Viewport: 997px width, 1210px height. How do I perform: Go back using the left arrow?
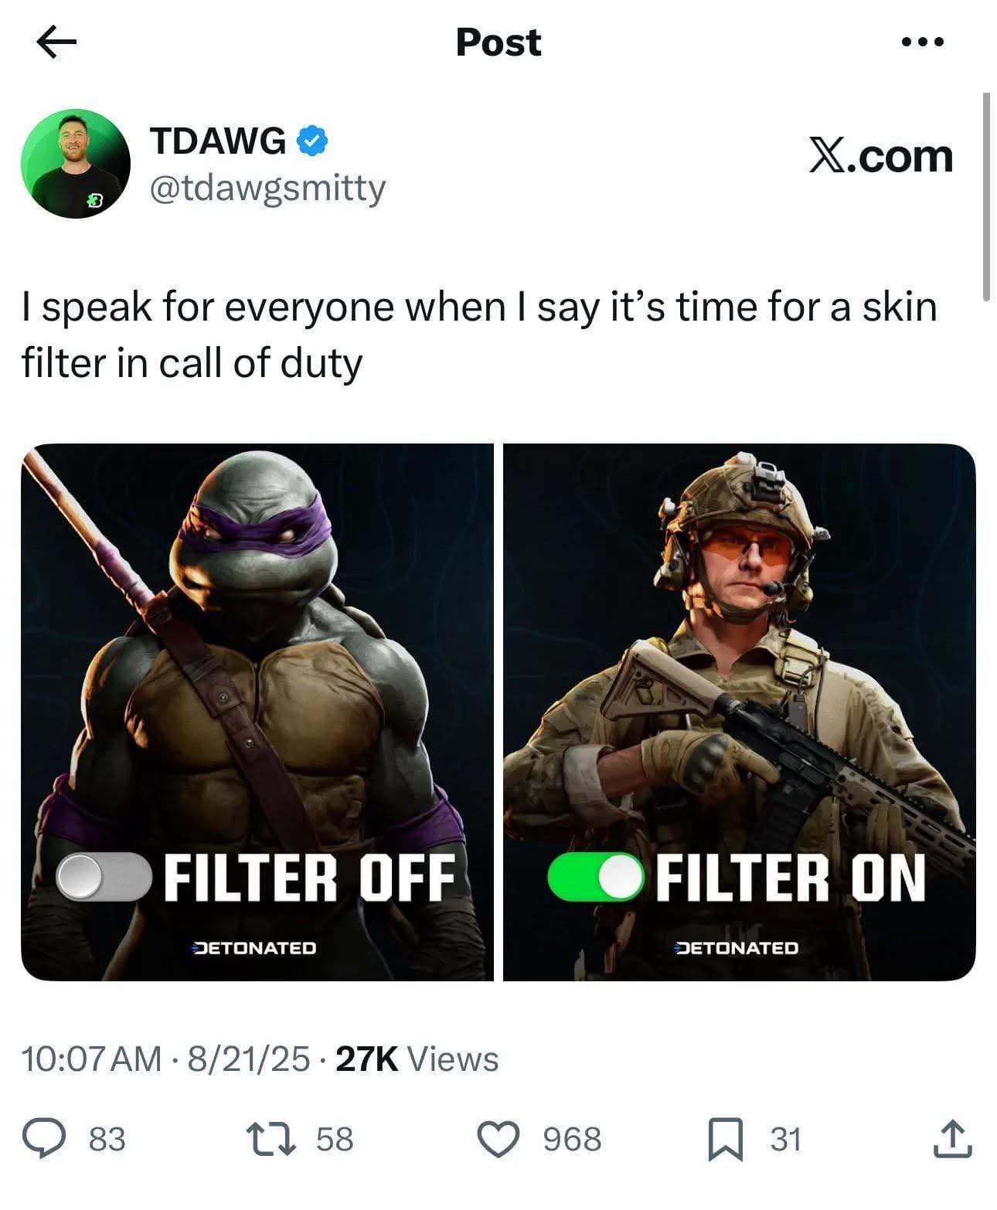pyautogui.click(x=57, y=42)
